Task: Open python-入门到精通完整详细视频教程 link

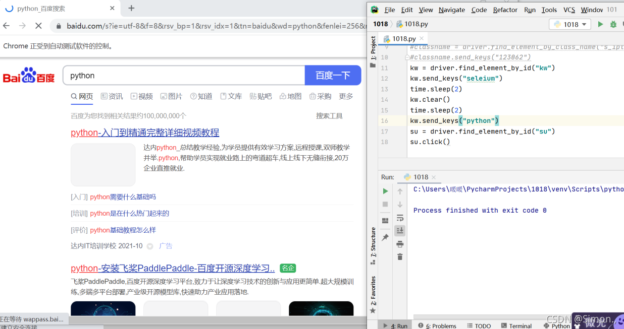Action: click(x=145, y=133)
